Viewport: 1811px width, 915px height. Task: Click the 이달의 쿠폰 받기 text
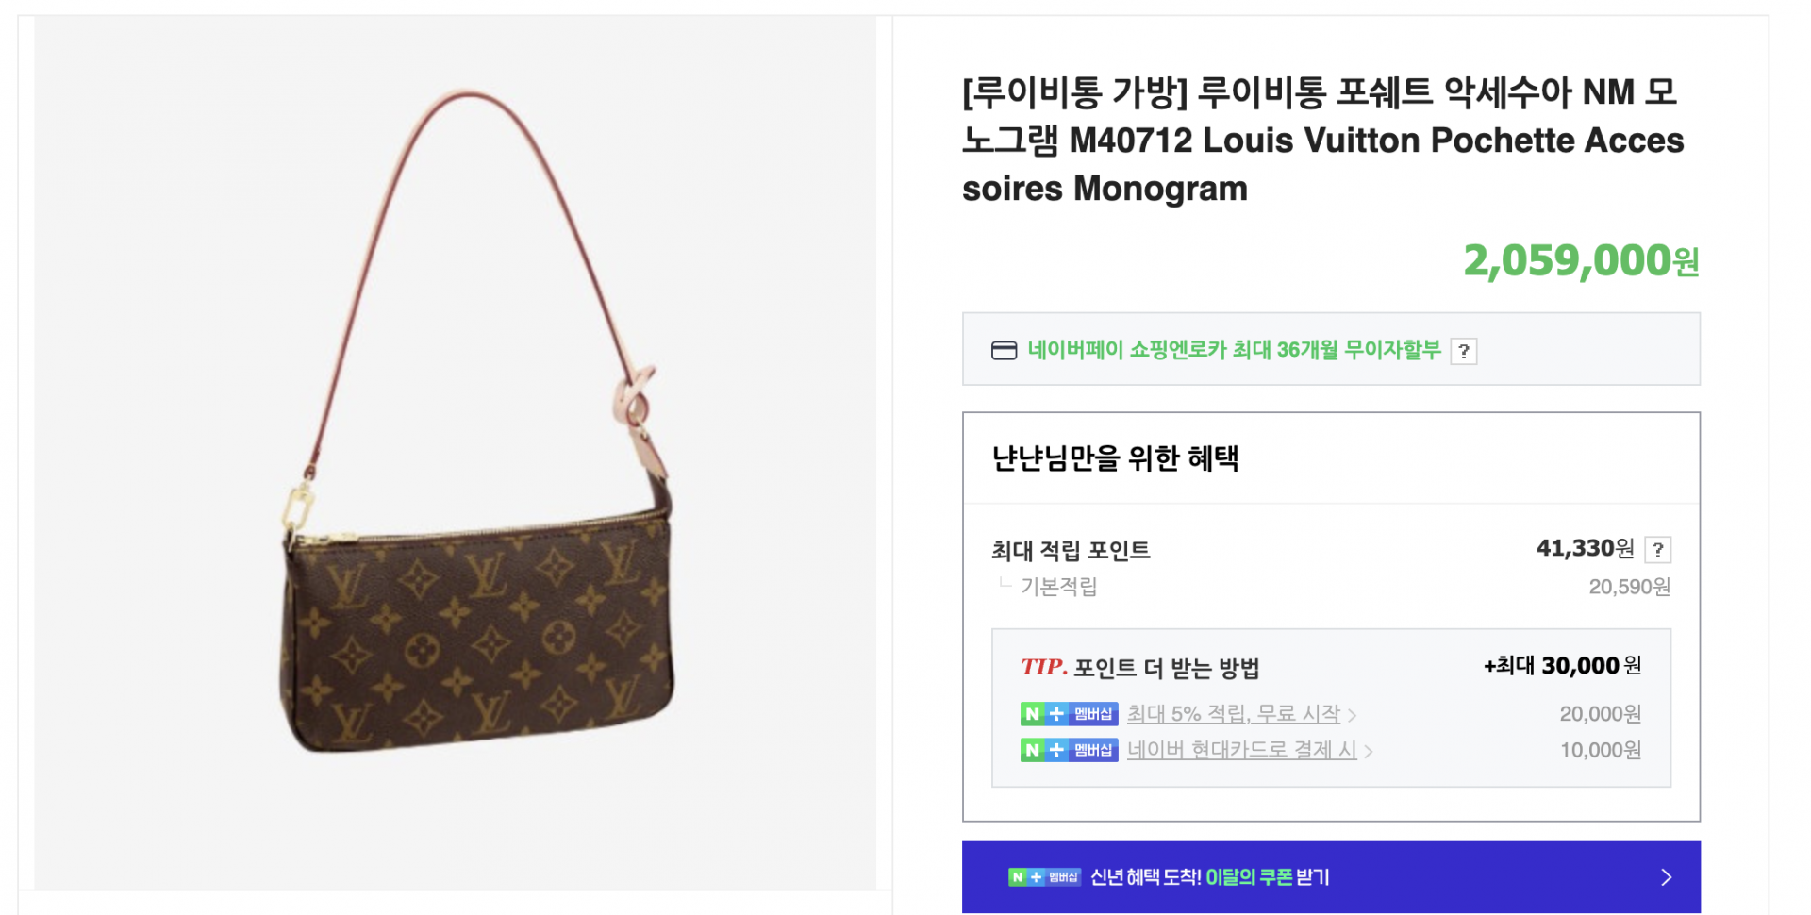pyautogui.click(x=1267, y=877)
